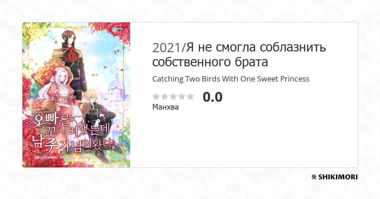380x199 pixels.
Task: Select the fifth rating star
Action: coord(190,96)
